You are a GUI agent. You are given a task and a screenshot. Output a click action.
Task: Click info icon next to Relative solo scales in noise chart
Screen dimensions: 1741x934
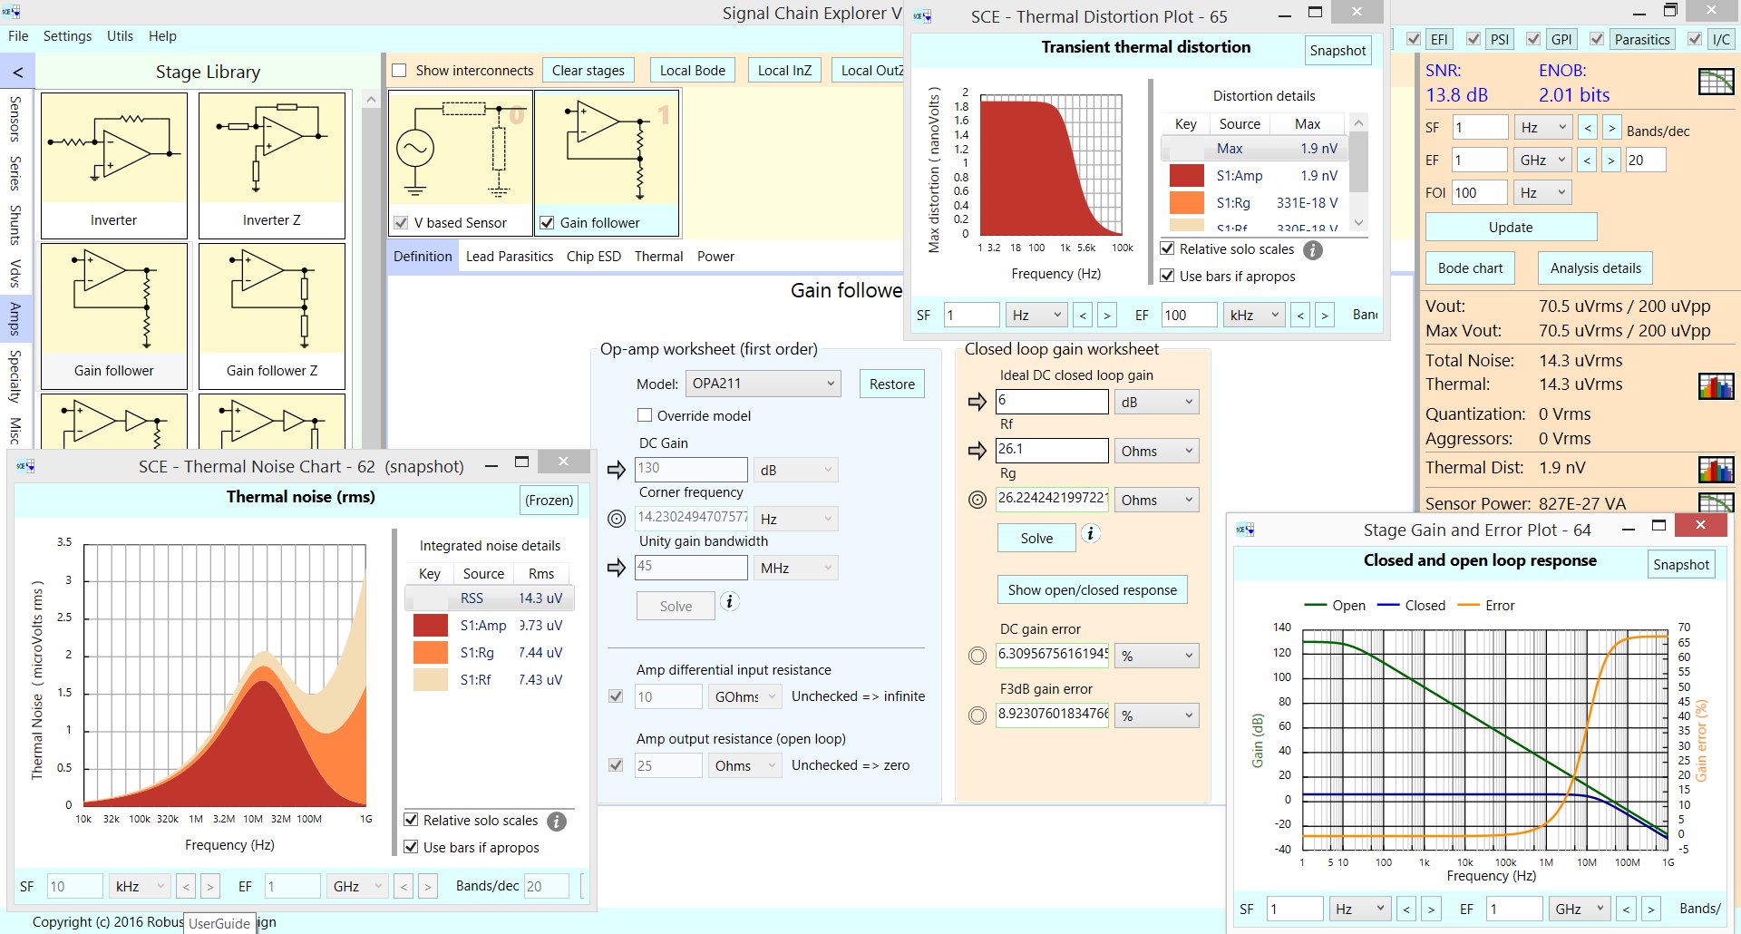pyautogui.click(x=557, y=821)
